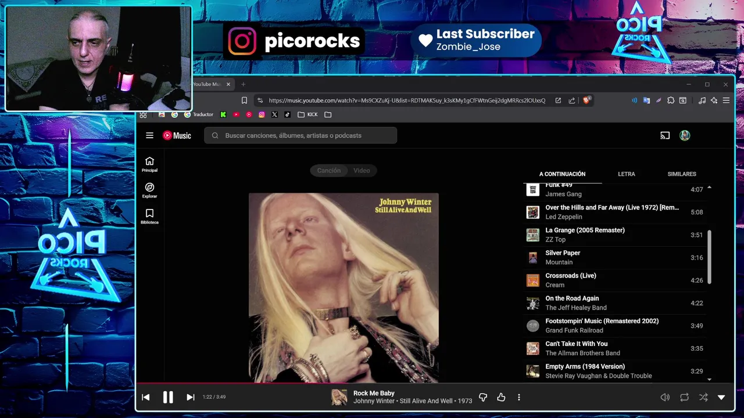Click the magnifier search icon
Image resolution: width=744 pixels, height=418 pixels.
[x=215, y=135]
